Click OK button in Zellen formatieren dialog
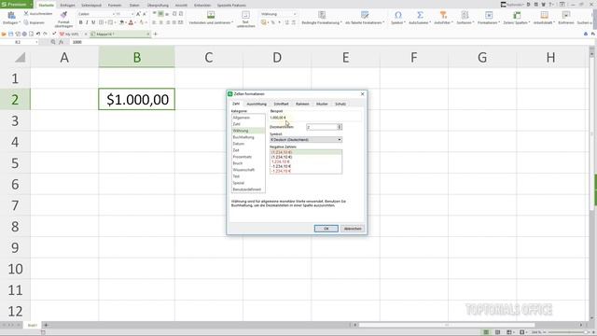This screenshot has height=336, width=597. tap(326, 229)
